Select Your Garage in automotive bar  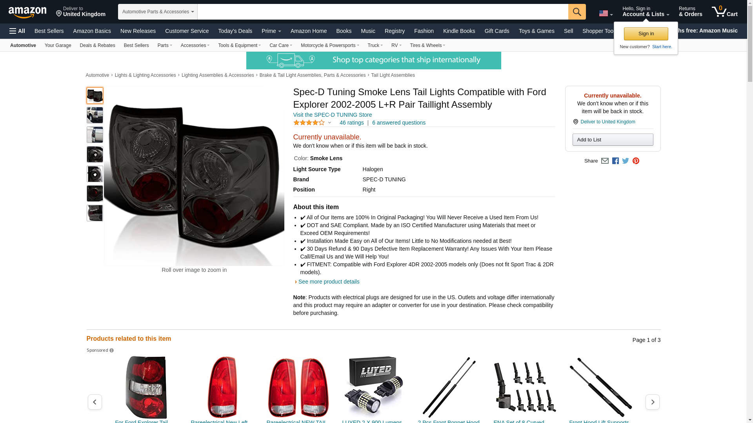click(x=58, y=45)
